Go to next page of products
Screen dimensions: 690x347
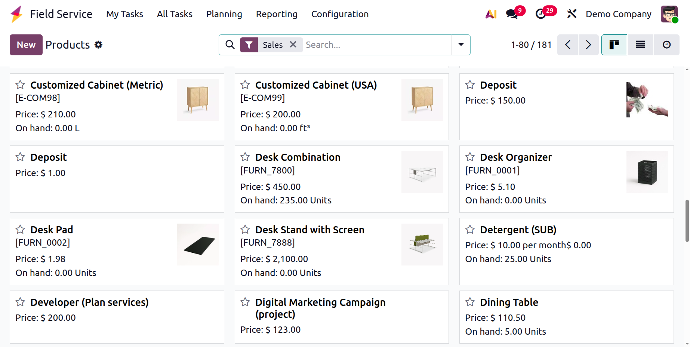click(588, 45)
